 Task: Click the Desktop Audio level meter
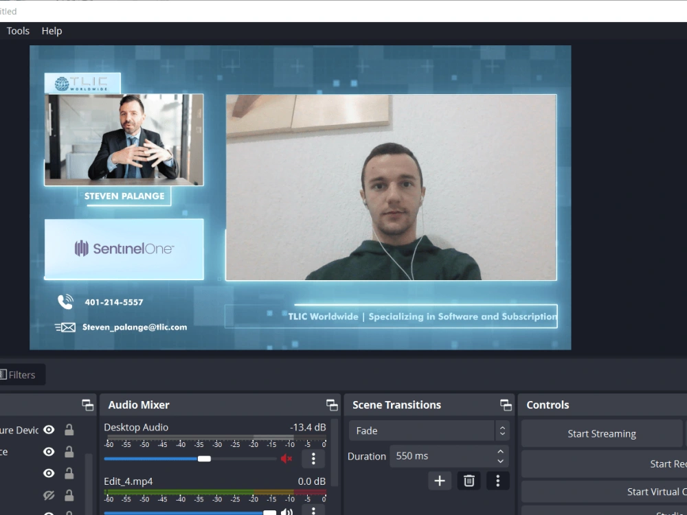(215, 437)
